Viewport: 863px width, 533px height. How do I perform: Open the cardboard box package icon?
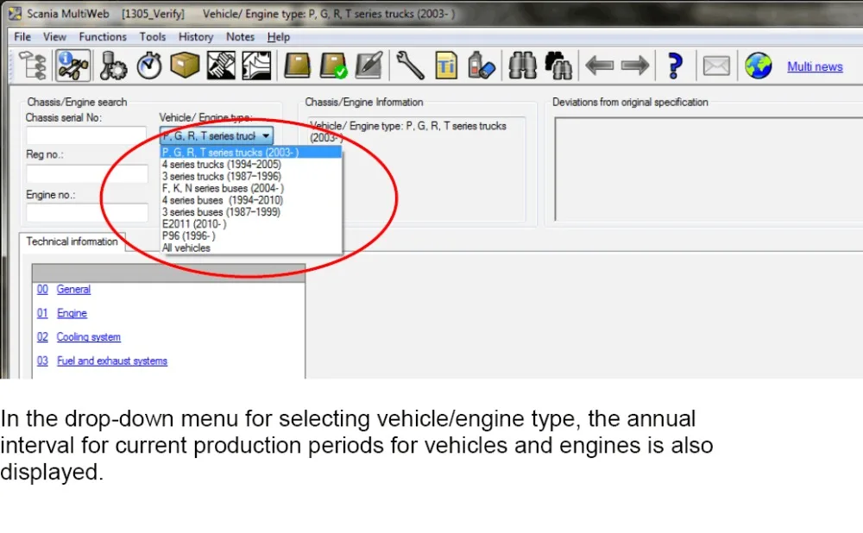(x=185, y=66)
